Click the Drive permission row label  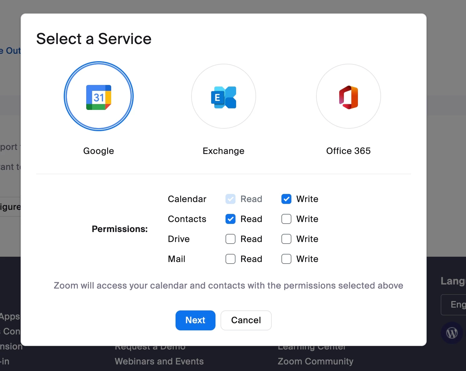coord(179,239)
